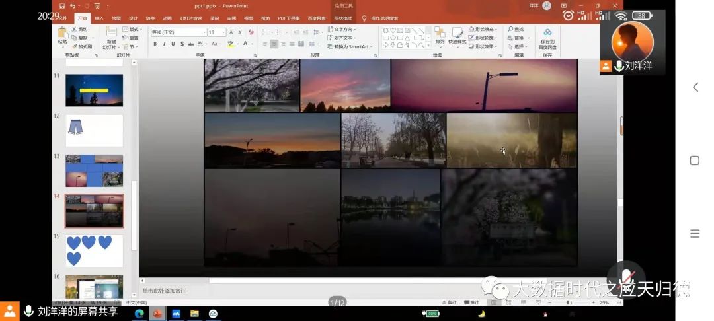Click the zoom slider in status bar
714x321 pixels.
[x=569, y=303]
